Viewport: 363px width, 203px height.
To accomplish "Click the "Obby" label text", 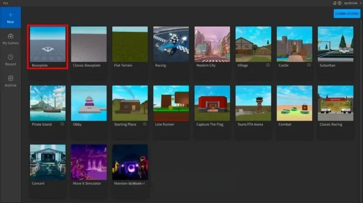I will tap(77, 125).
